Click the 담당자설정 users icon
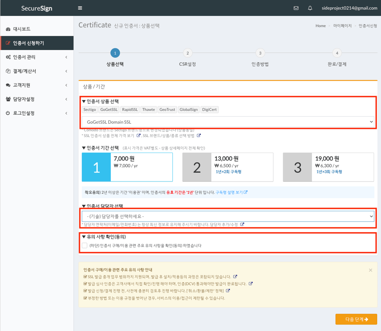Image resolution: width=381 pixels, height=331 pixels. tap(8, 99)
